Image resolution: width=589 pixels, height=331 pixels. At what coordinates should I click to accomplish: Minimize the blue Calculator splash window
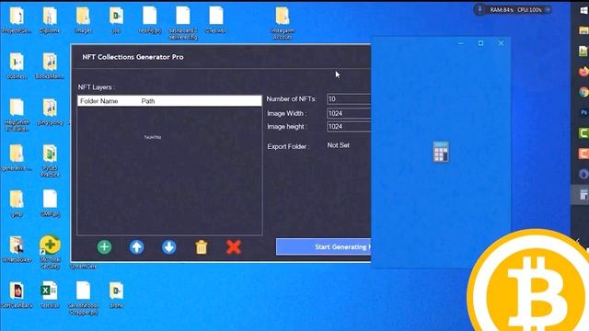pos(461,43)
